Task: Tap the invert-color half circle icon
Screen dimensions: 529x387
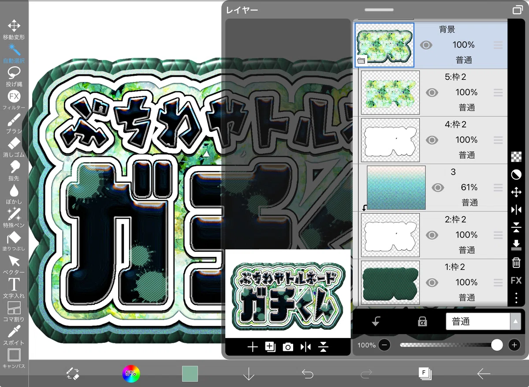Action: coord(516,175)
